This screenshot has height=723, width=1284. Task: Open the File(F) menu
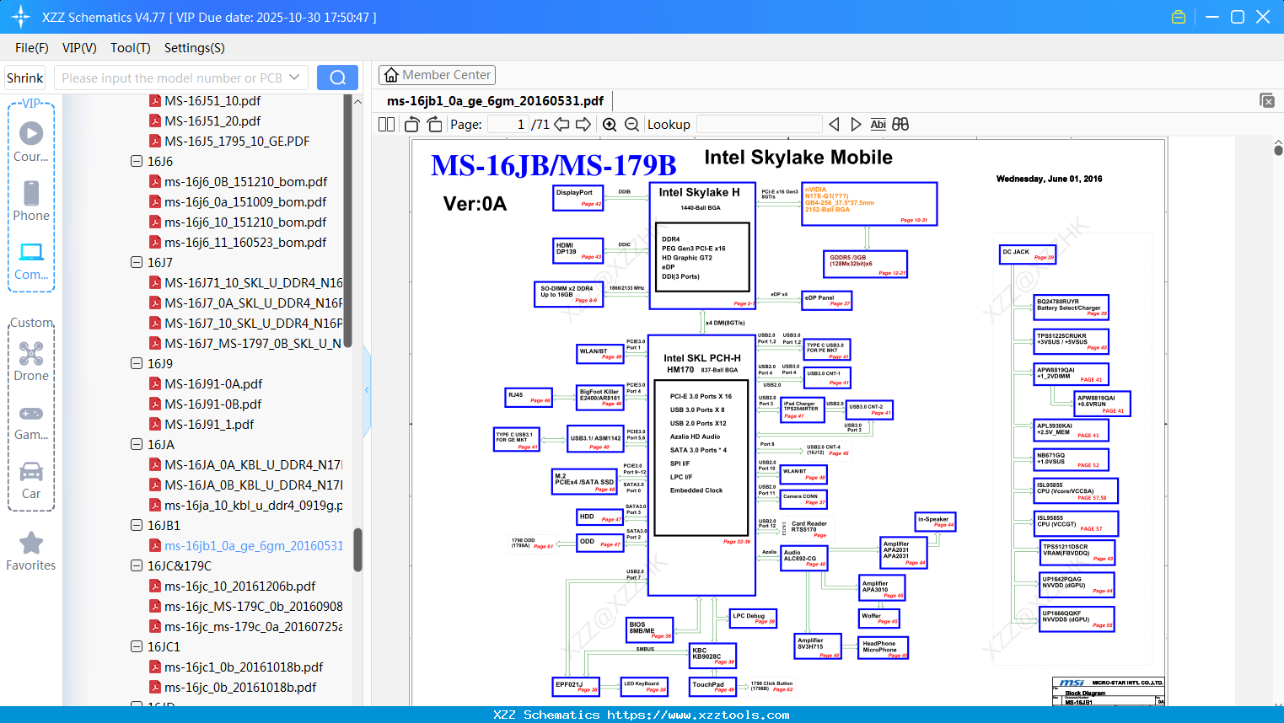(x=32, y=48)
